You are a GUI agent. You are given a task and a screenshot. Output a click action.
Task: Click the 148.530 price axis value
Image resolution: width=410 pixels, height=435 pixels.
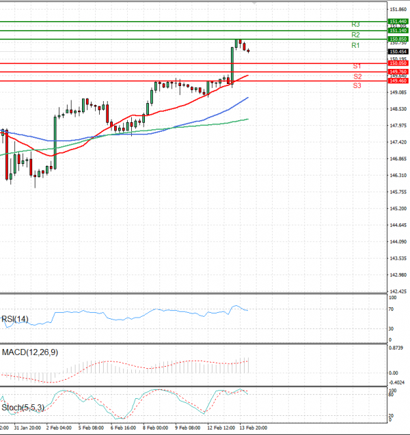click(398, 109)
